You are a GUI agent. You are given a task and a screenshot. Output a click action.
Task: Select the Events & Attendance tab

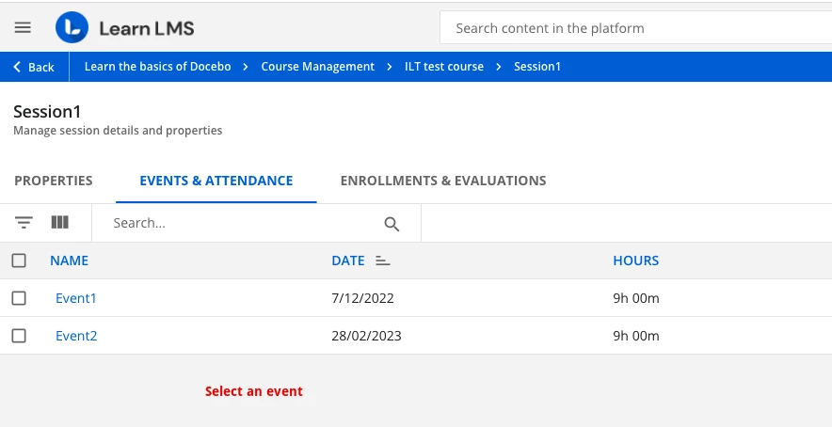click(x=216, y=181)
